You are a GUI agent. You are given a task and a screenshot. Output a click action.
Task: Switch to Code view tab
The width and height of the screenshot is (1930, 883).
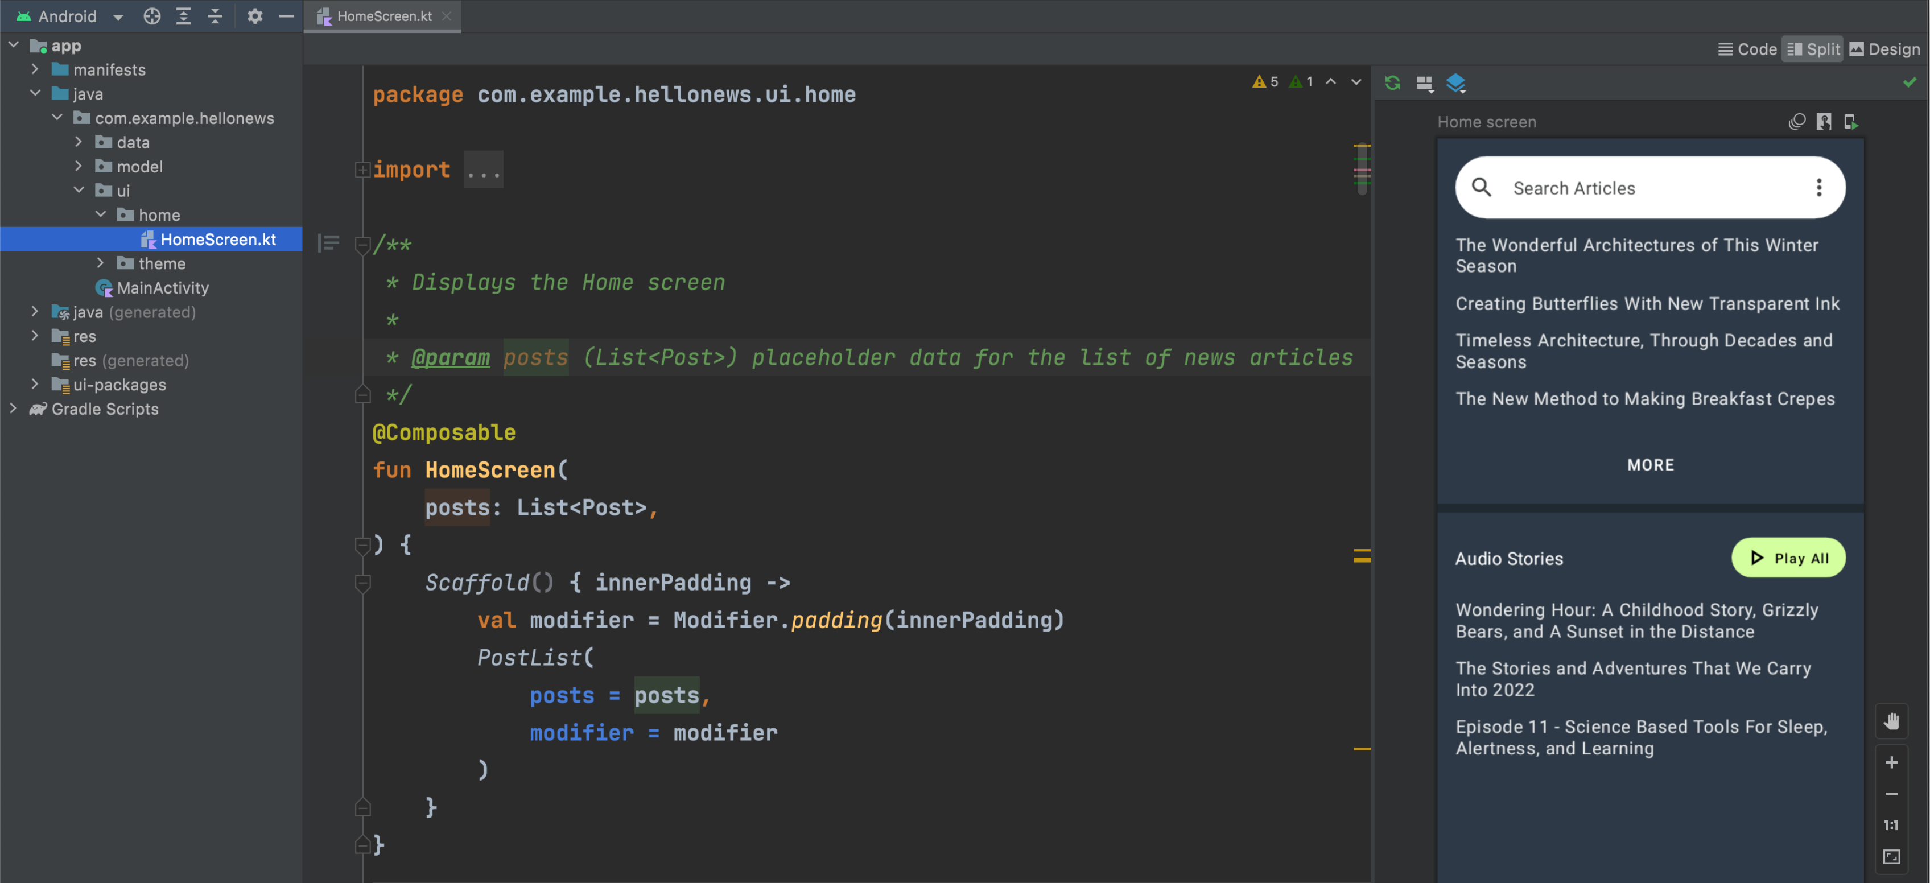[x=1746, y=49]
